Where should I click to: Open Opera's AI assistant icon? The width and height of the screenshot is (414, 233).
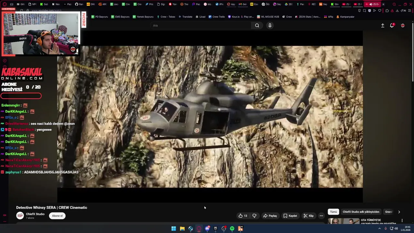[x=404, y=10]
